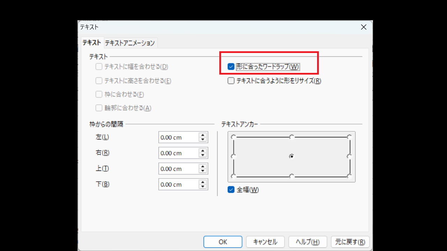
Task: Select top-center text anchor point
Action: tap(292, 137)
